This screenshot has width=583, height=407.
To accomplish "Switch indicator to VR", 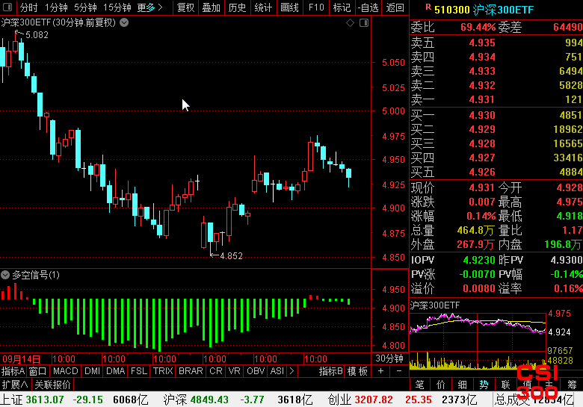I will 234,371.
